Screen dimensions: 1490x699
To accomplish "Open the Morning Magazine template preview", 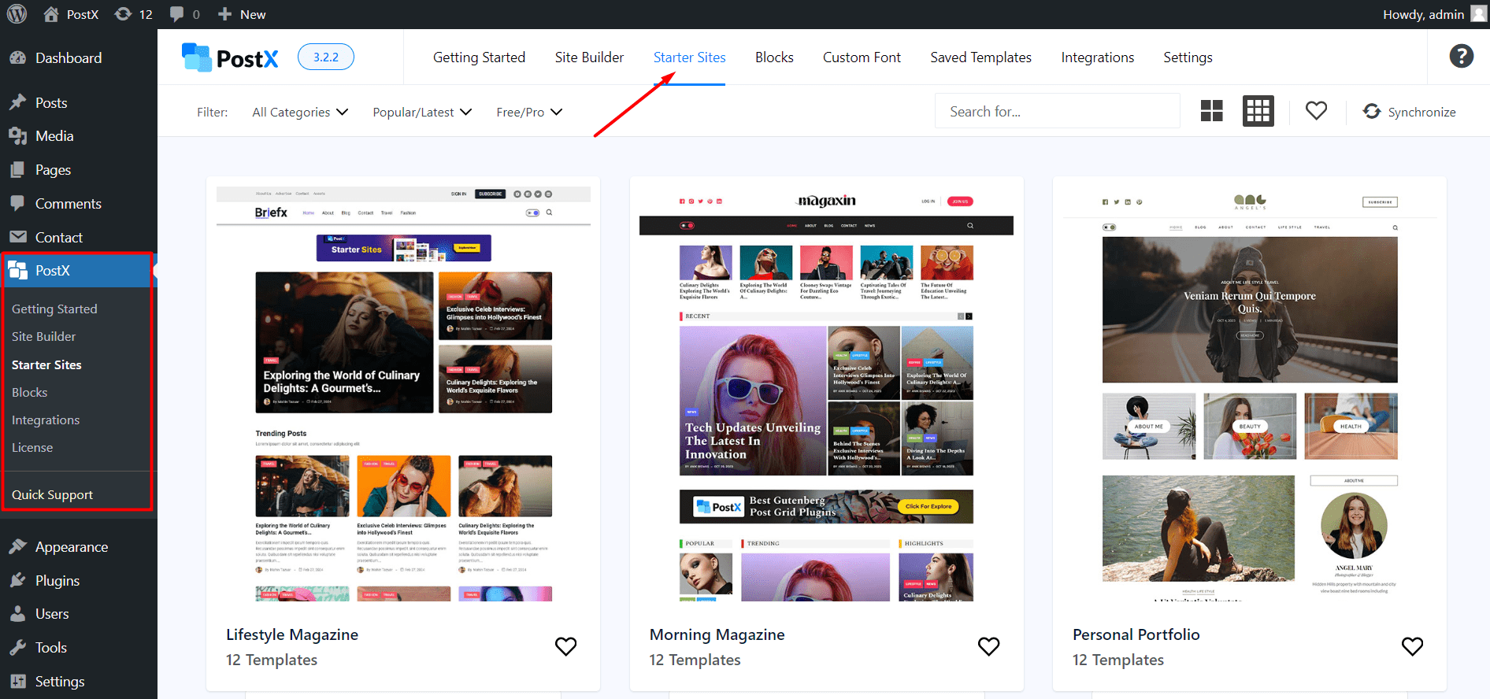I will tap(826, 394).
